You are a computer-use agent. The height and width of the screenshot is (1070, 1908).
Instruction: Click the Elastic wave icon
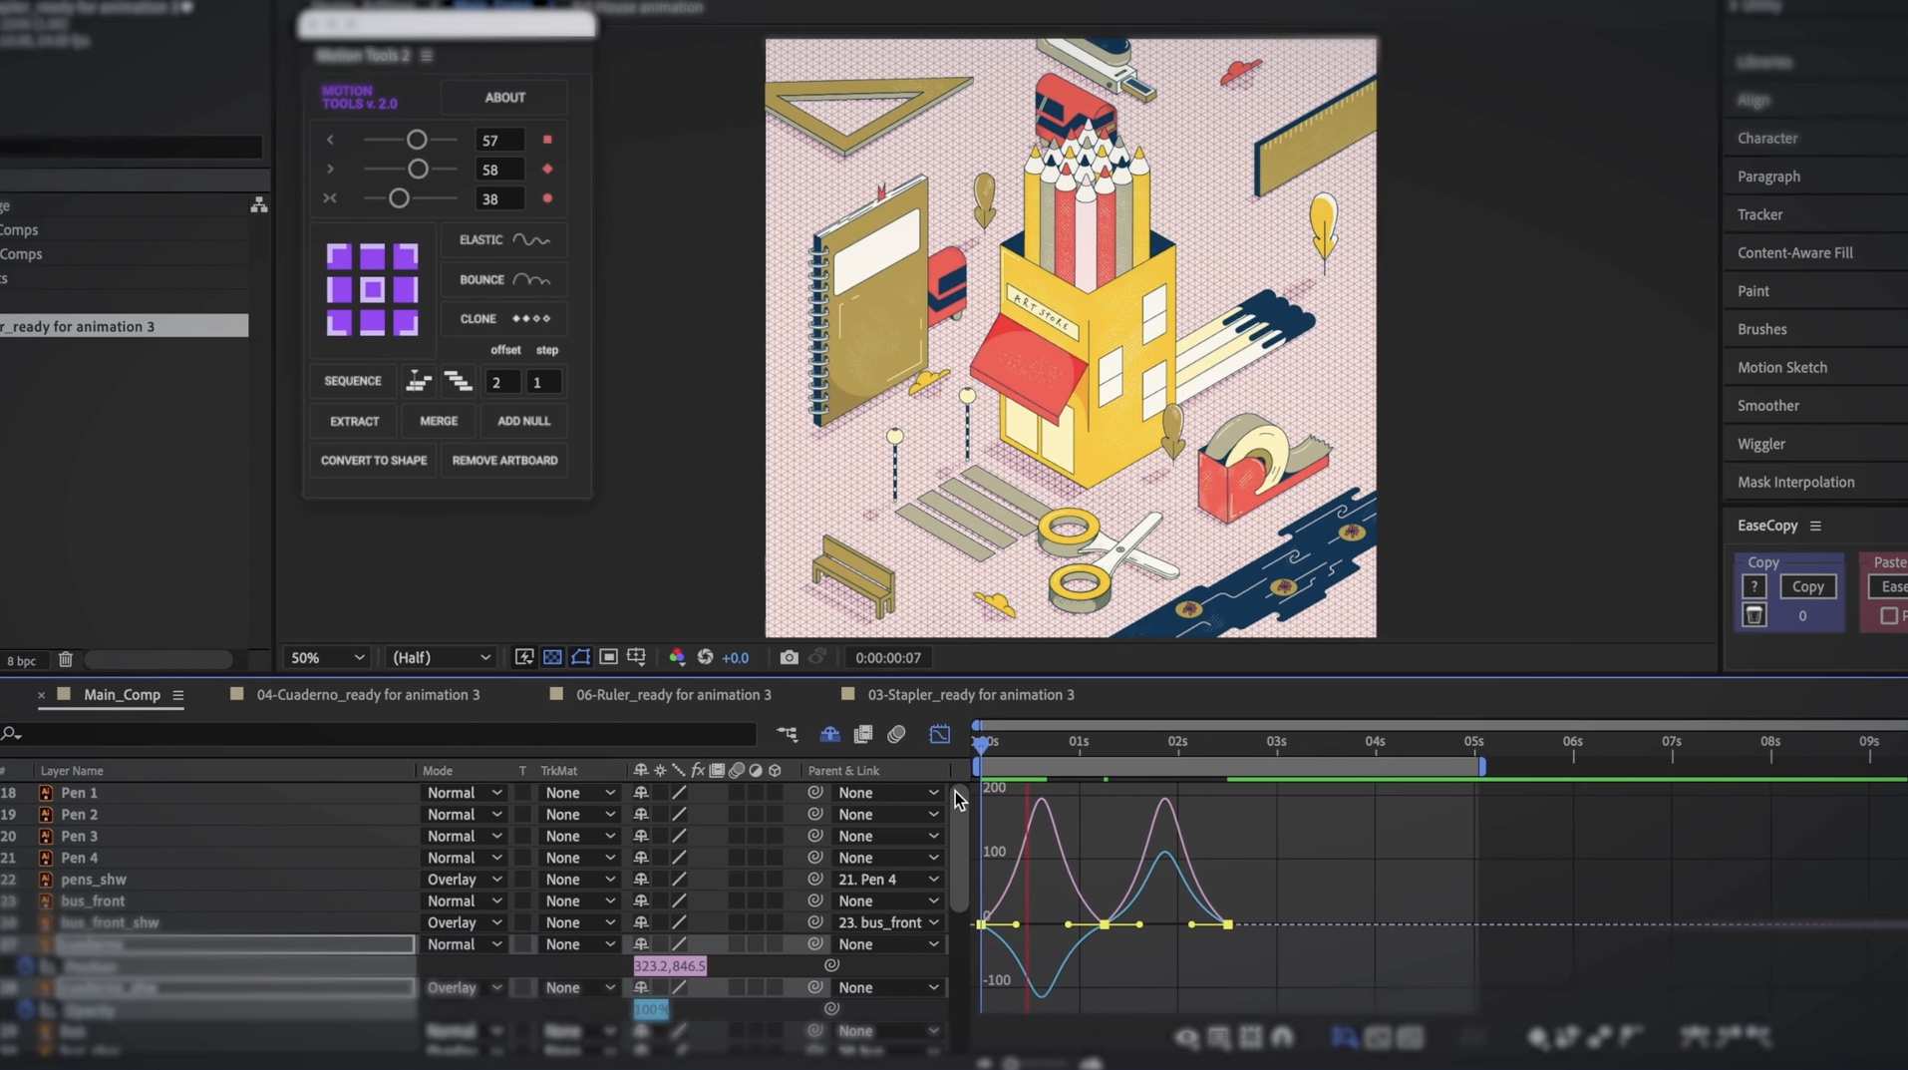[x=530, y=240]
